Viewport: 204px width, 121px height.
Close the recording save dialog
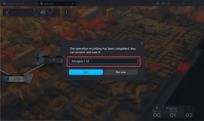click(x=142, y=43)
